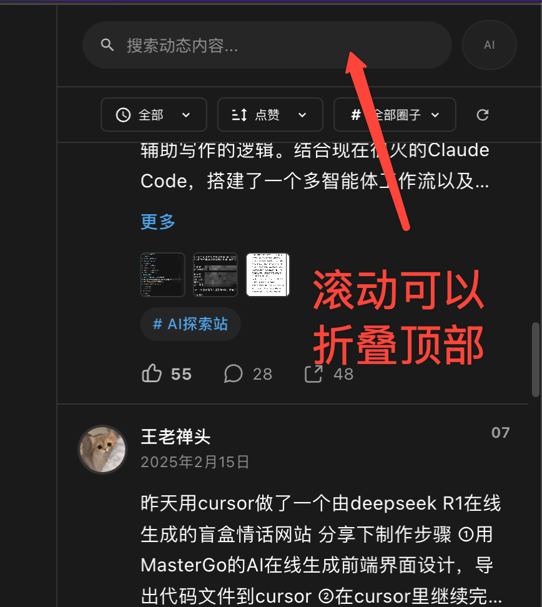Click 王老禅头's cat avatar
The image size is (542, 607).
point(102,450)
